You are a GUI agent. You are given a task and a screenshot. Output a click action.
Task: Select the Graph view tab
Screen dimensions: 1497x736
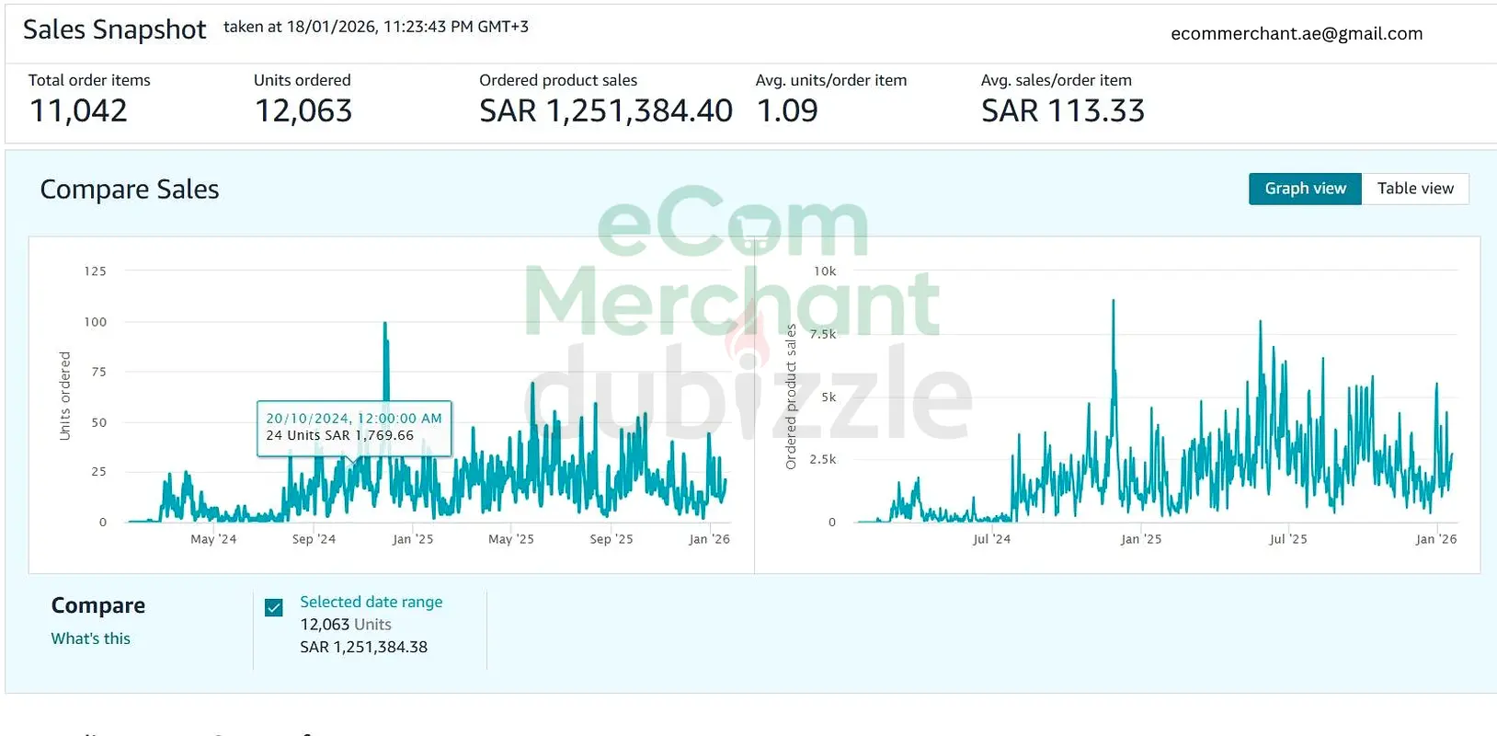tap(1305, 189)
